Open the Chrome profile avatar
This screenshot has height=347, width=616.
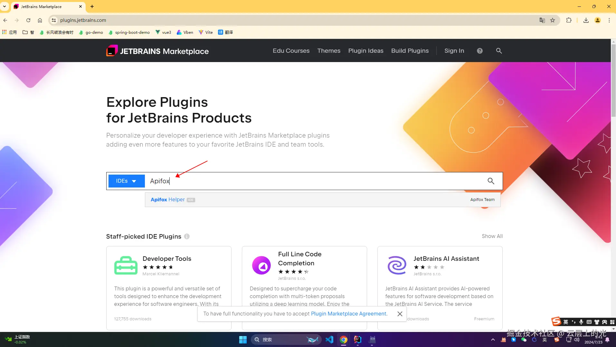coord(598,20)
